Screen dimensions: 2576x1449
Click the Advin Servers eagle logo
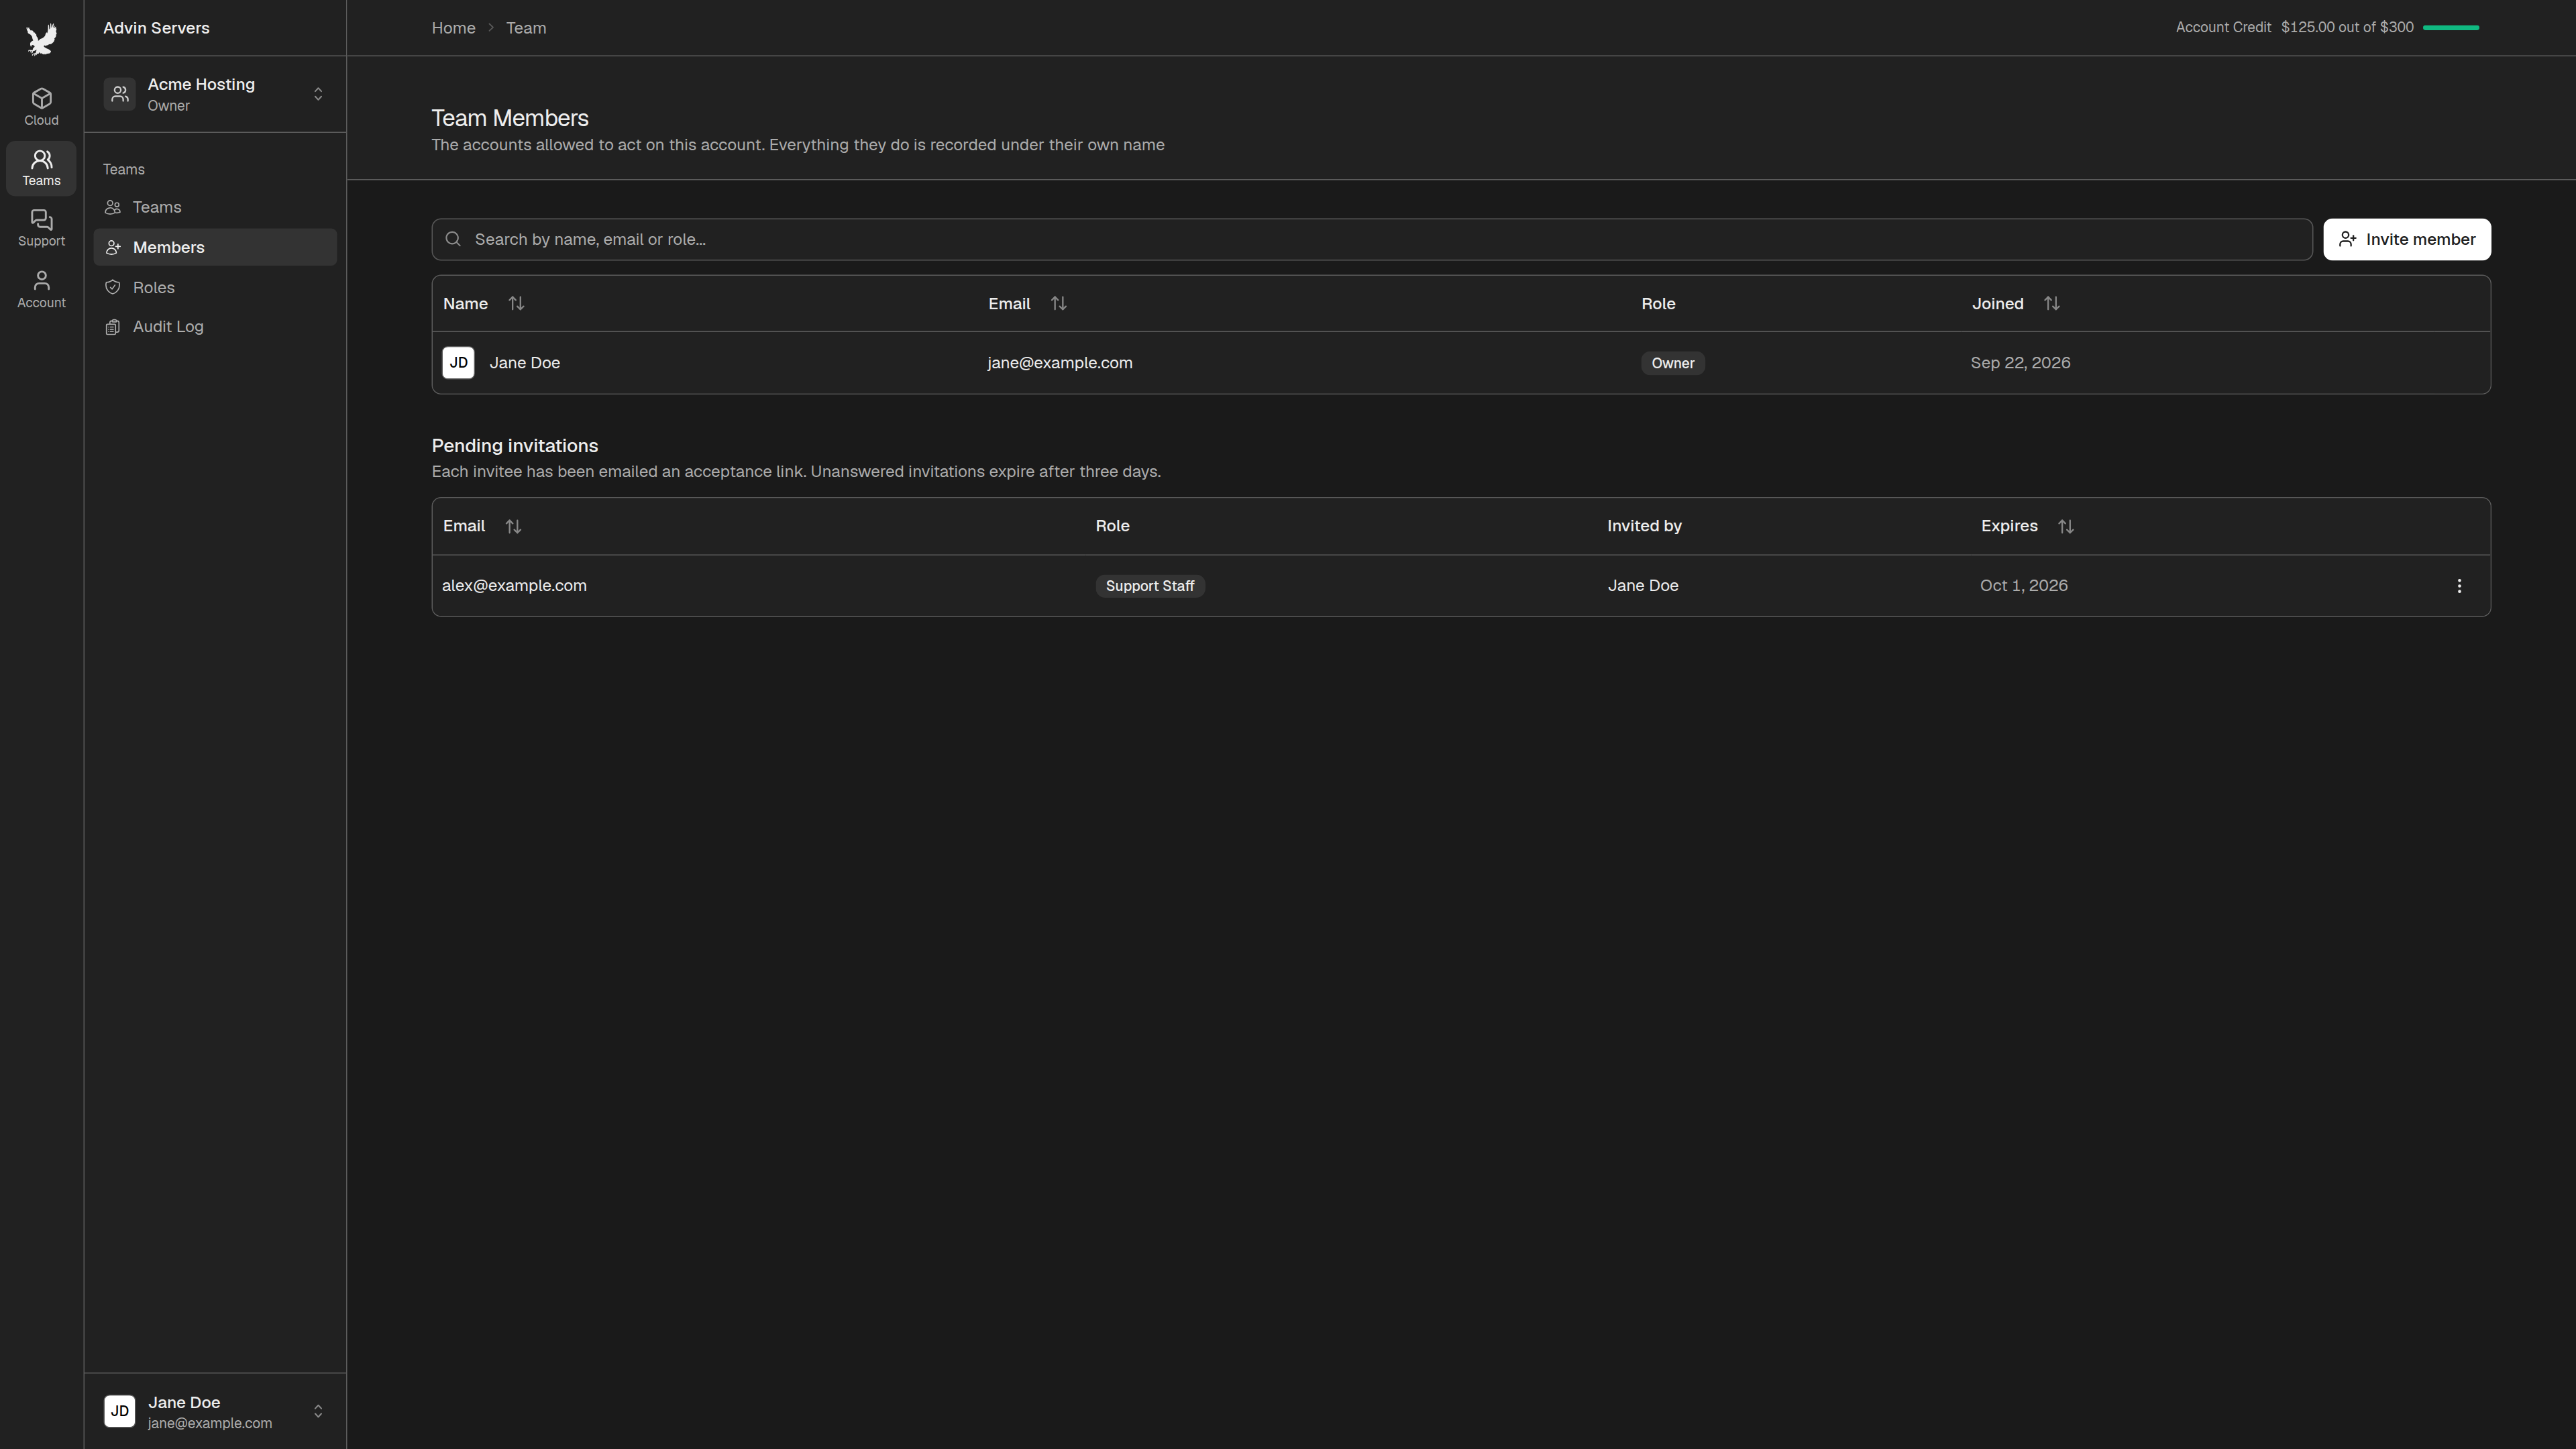tap(41, 39)
